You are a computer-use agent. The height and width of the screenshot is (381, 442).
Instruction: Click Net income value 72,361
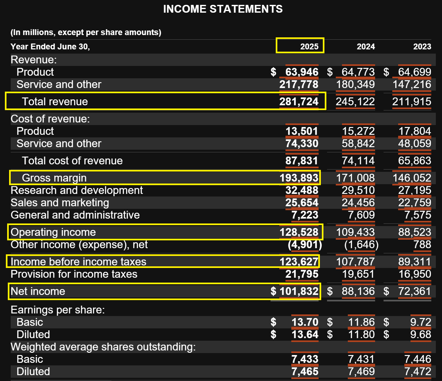pyautogui.click(x=415, y=291)
